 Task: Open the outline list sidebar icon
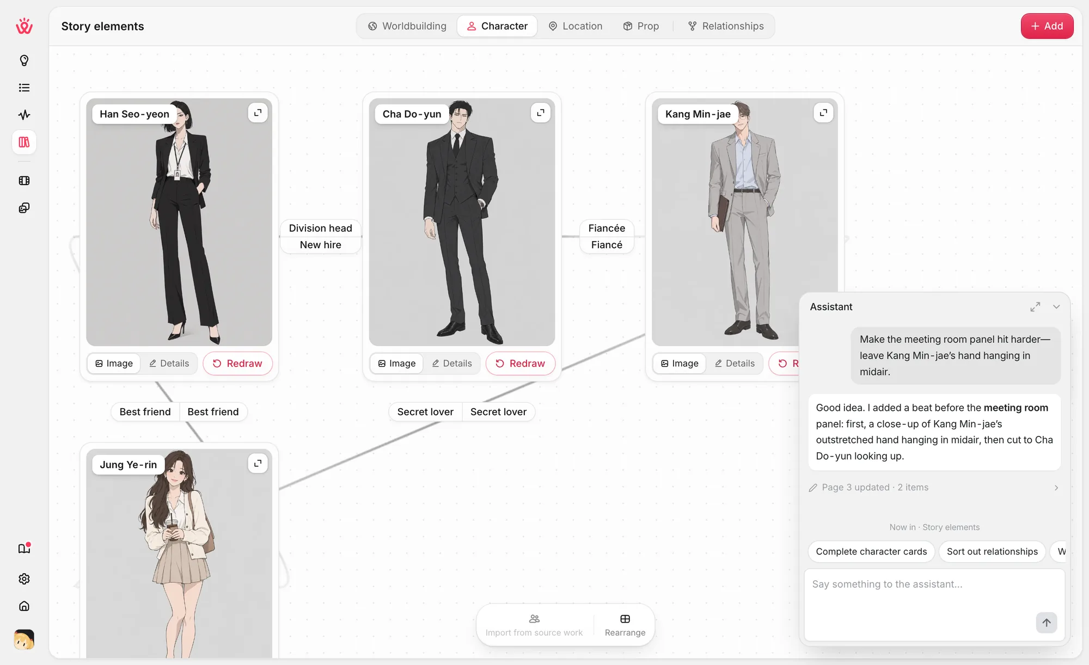click(24, 88)
